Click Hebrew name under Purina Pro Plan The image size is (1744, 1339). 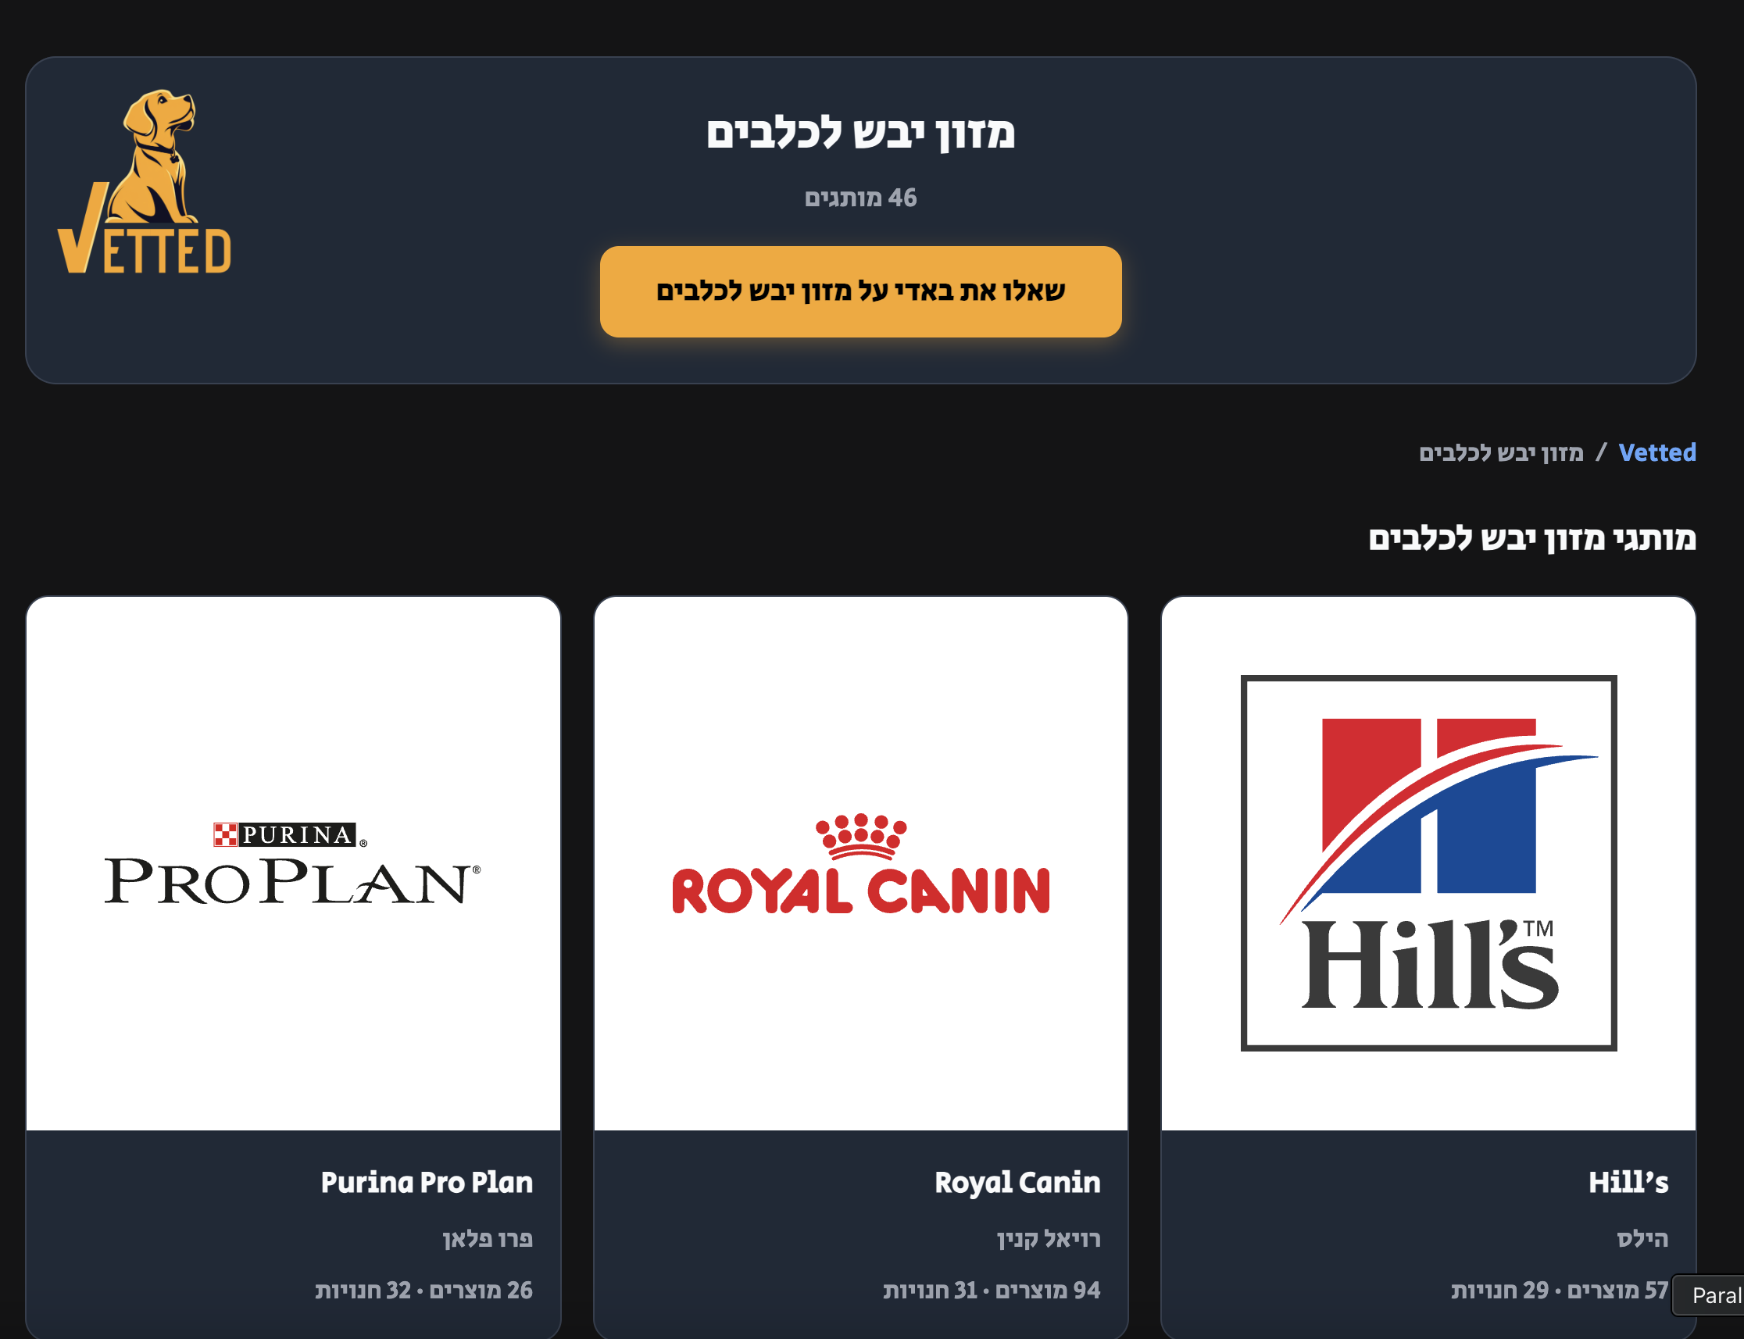click(x=487, y=1237)
